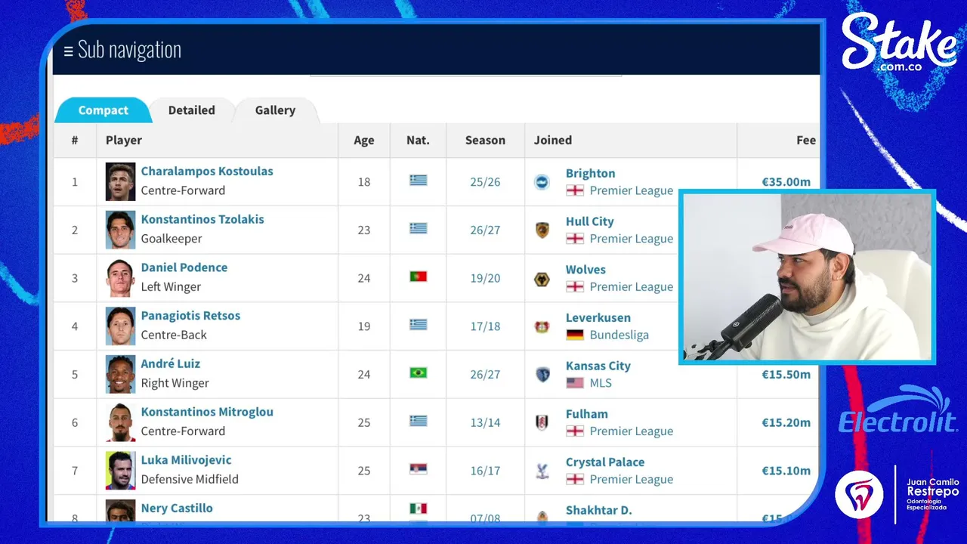Click Konstantinos Tzolakis portrait photo
The height and width of the screenshot is (544, 967).
click(120, 230)
